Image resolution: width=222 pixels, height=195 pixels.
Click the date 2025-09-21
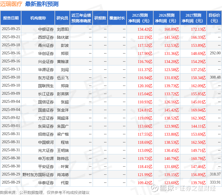pyautogui.click(x=11, y=37)
